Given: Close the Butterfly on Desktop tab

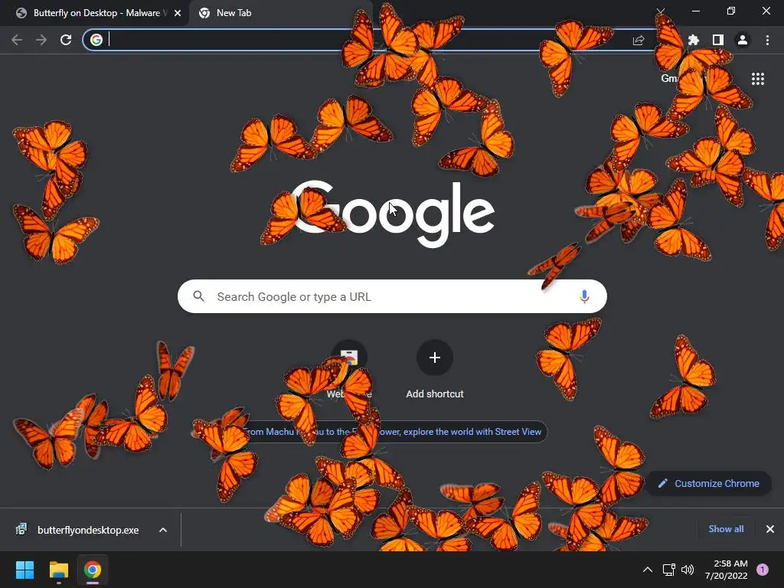Looking at the screenshot, I should click(178, 13).
